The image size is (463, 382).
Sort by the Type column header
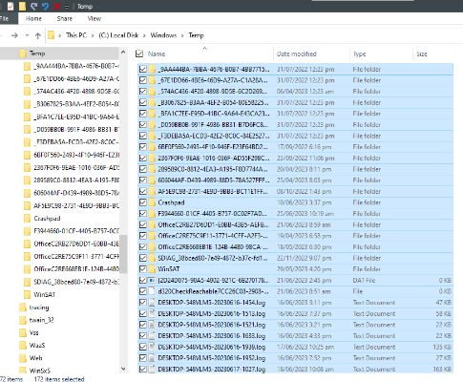(360, 54)
